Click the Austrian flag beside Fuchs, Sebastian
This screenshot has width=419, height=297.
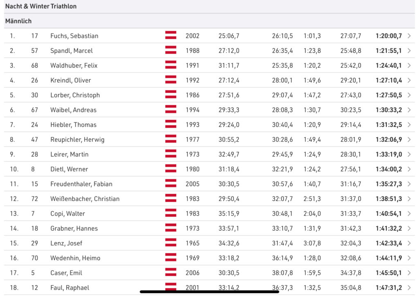coord(171,36)
